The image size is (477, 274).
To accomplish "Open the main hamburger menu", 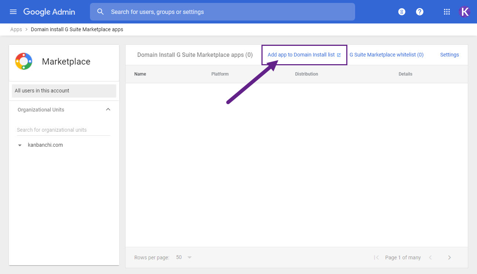I will click(x=13, y=12).
